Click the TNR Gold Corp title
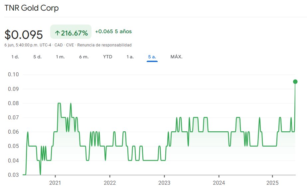 point(32,8)
